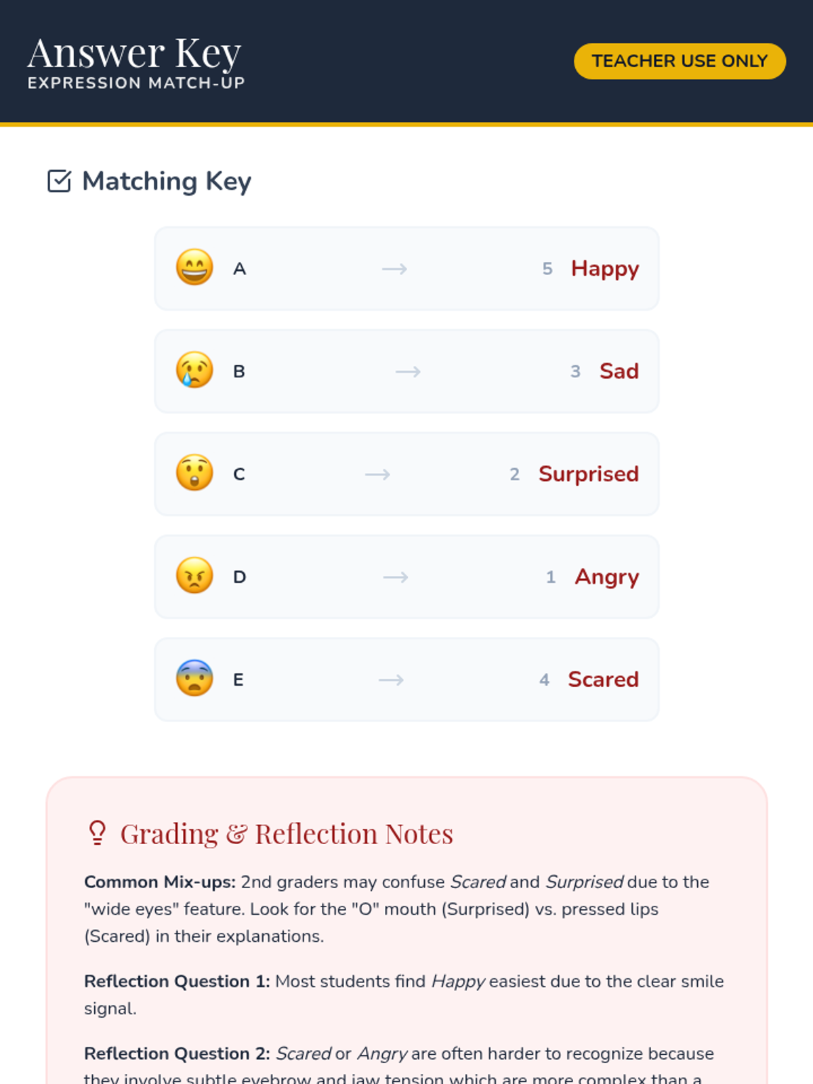Click the crying emoji next to B
The image size is (813, 1084).
[194, 371]
